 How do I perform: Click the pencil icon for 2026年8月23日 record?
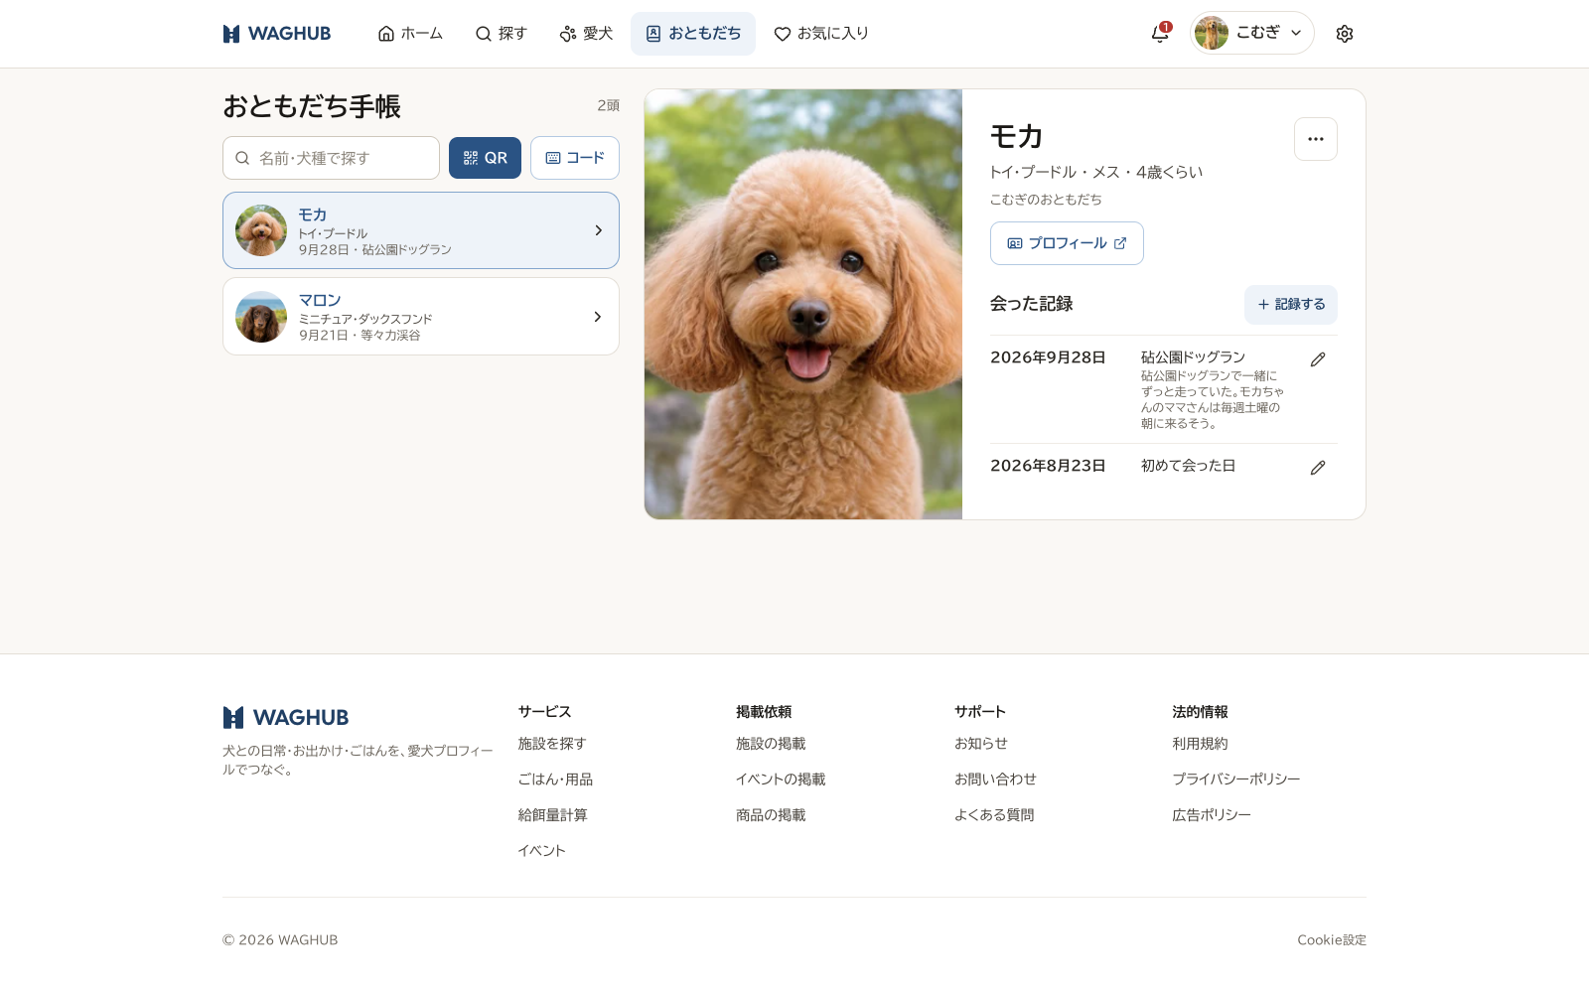1318,468
